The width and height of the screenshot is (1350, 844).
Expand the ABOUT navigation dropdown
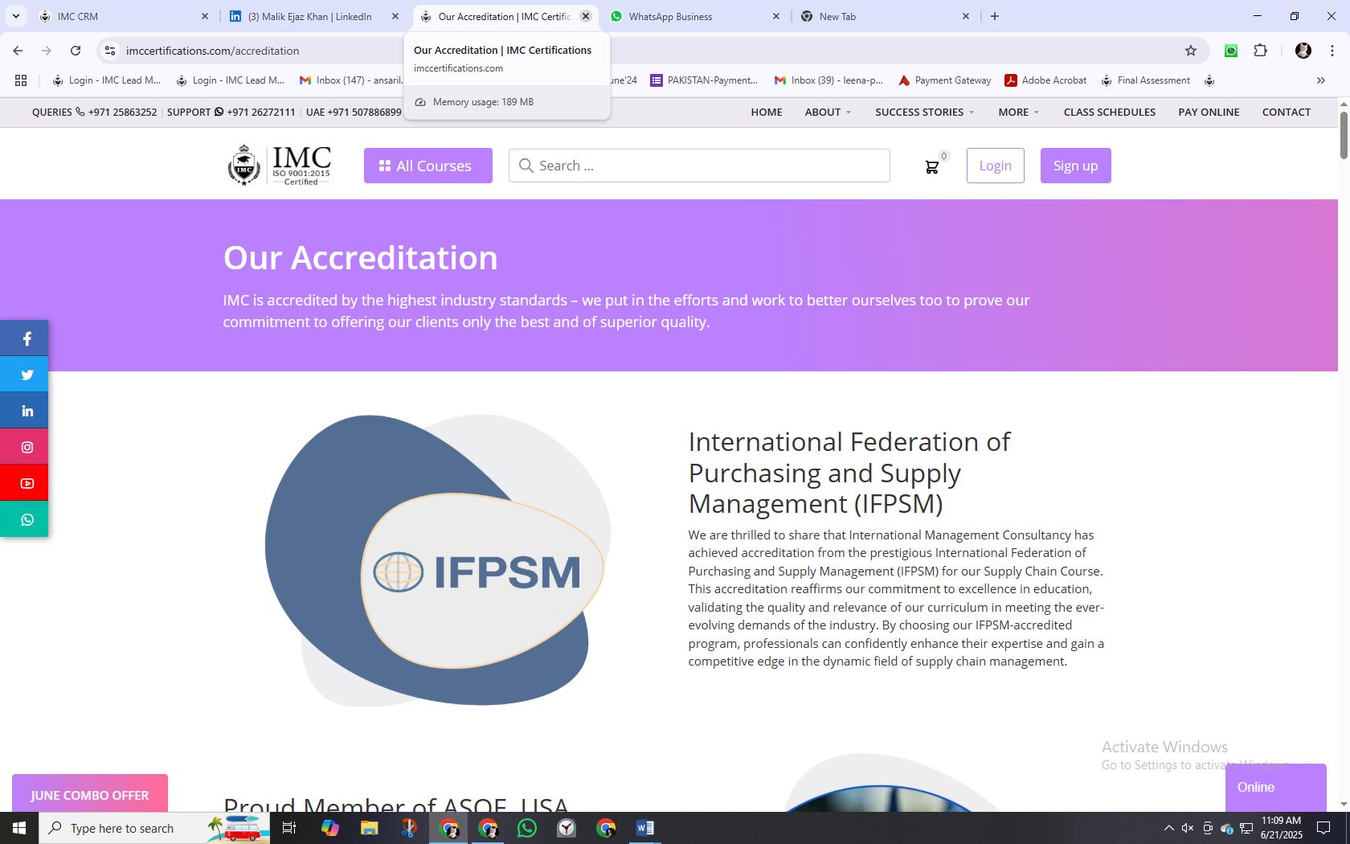point(828,112)
